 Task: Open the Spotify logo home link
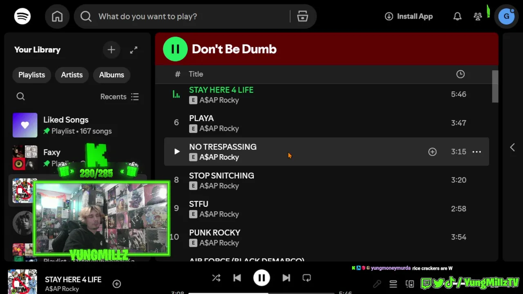(22, 16)
